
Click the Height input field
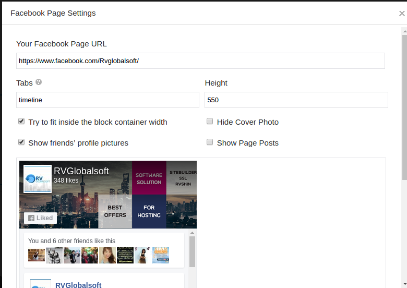pyautogui.click(x=296, y=100)
